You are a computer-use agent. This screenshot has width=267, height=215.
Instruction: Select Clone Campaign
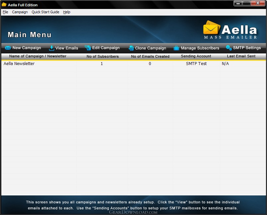click(x=147, y=48)
